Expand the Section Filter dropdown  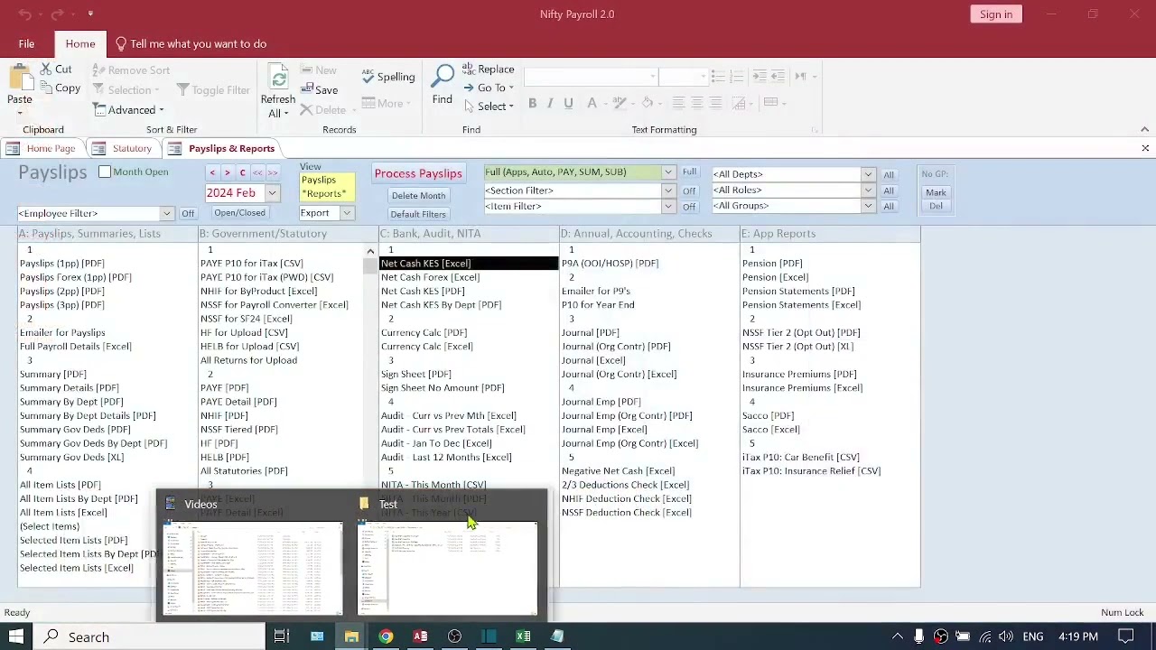click(x=668, y=190)
